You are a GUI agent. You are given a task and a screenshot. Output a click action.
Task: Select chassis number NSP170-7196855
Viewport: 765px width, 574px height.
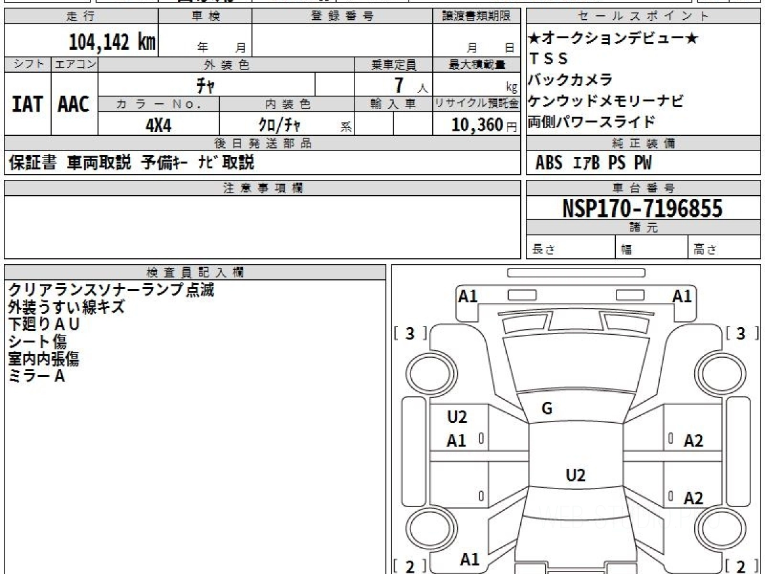643,208
